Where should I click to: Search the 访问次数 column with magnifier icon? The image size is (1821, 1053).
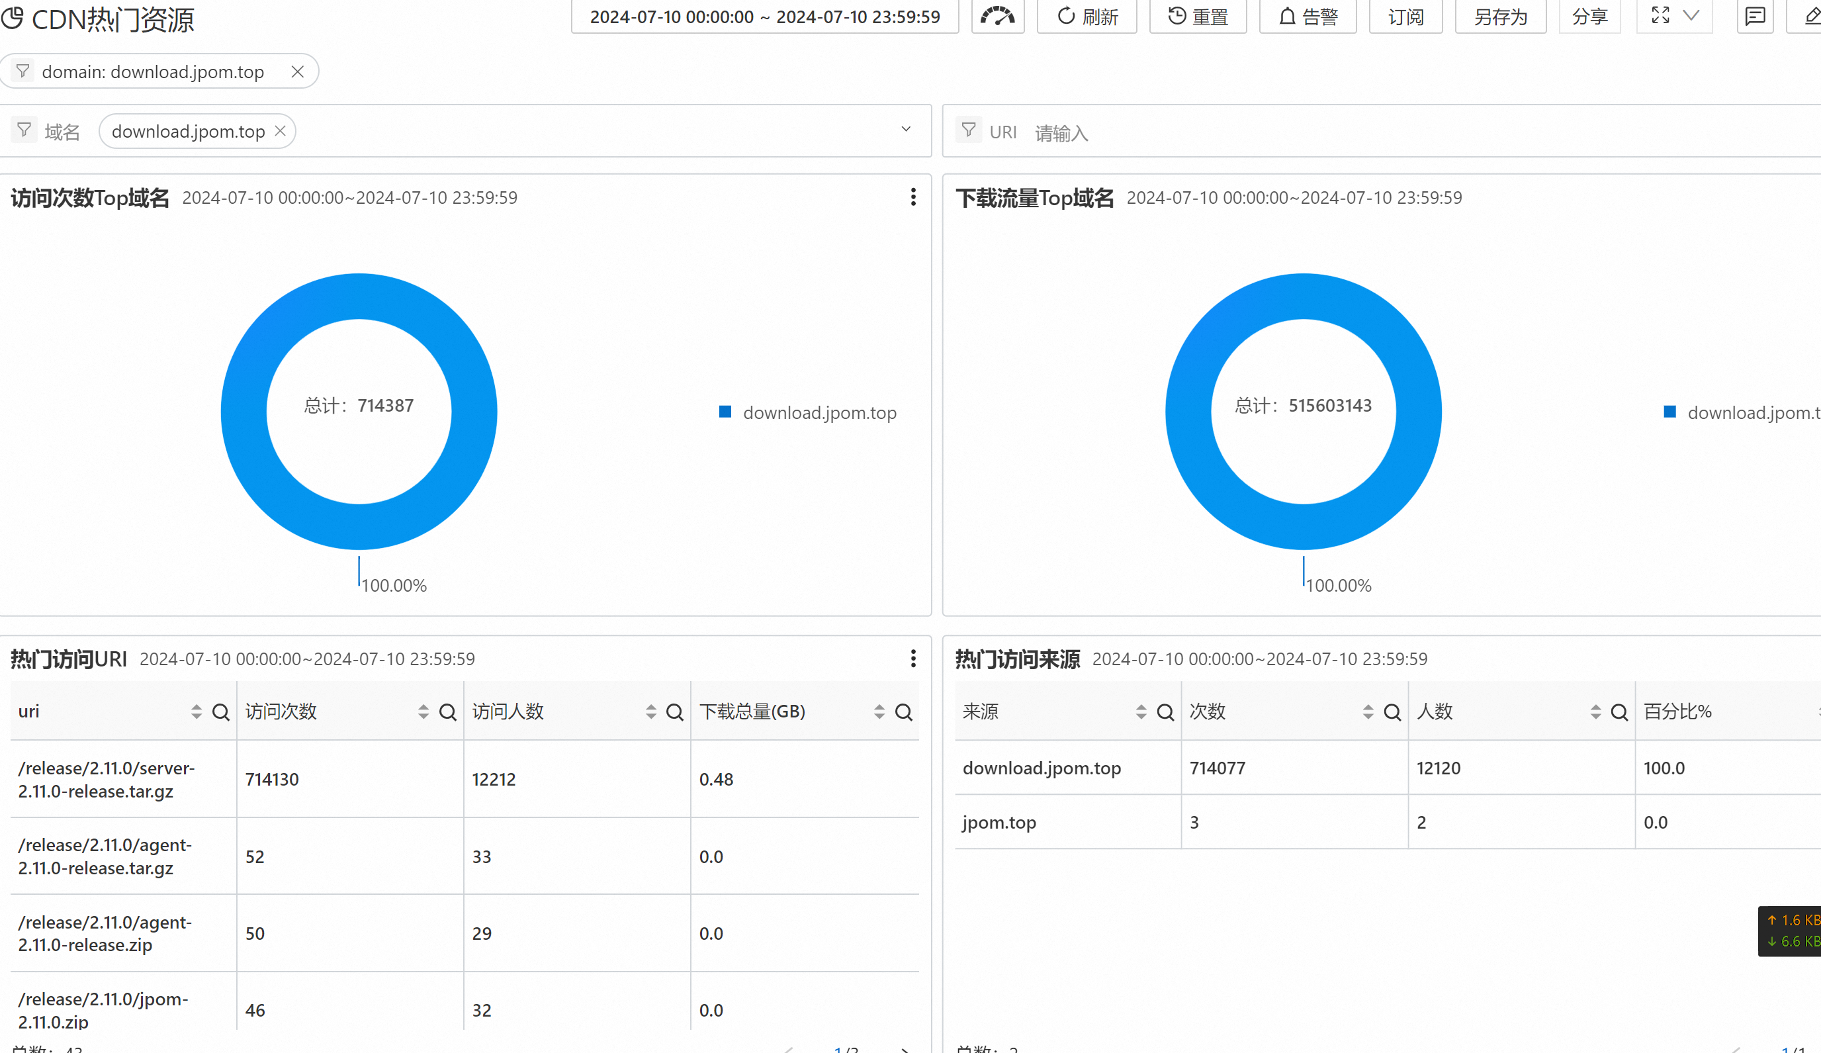coord(447,713)
